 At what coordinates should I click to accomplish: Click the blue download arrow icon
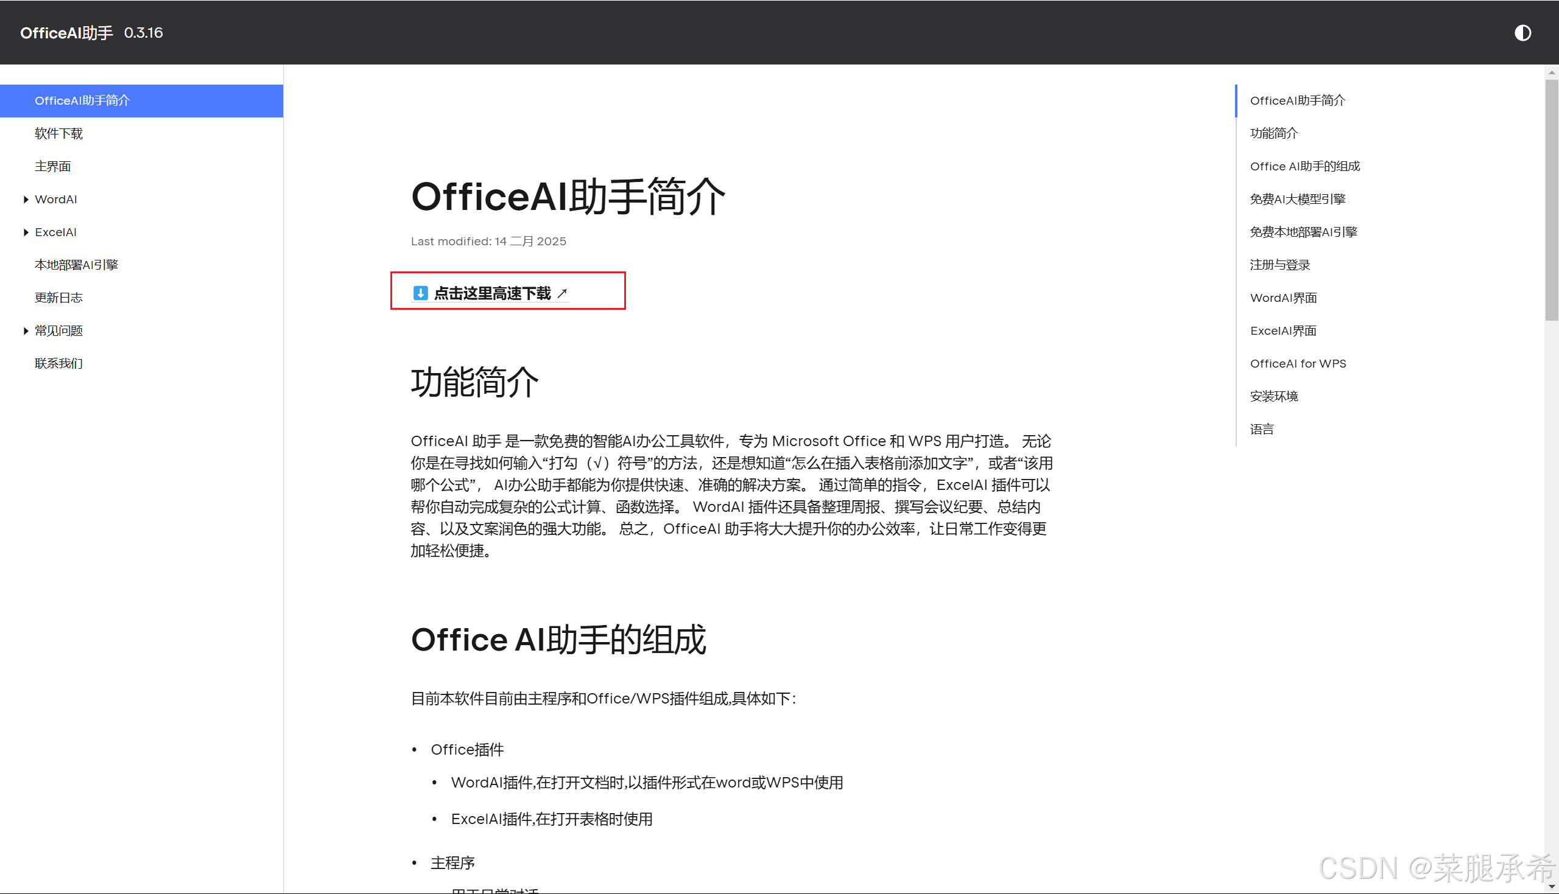[420, 293]
